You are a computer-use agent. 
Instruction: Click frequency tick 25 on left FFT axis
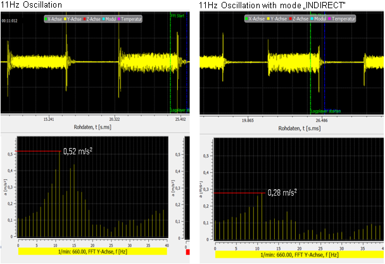click(x=111, y=246)
